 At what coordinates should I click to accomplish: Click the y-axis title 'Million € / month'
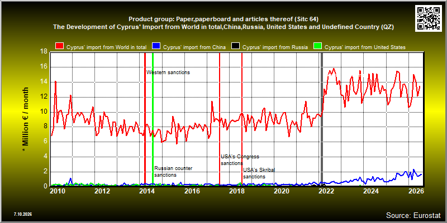pyautogui.click(x=26, y=120)
